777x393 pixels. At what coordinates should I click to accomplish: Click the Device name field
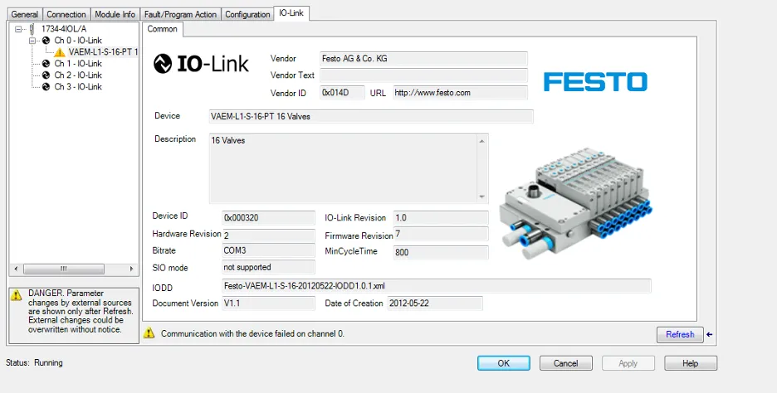[x=371, y=117]
